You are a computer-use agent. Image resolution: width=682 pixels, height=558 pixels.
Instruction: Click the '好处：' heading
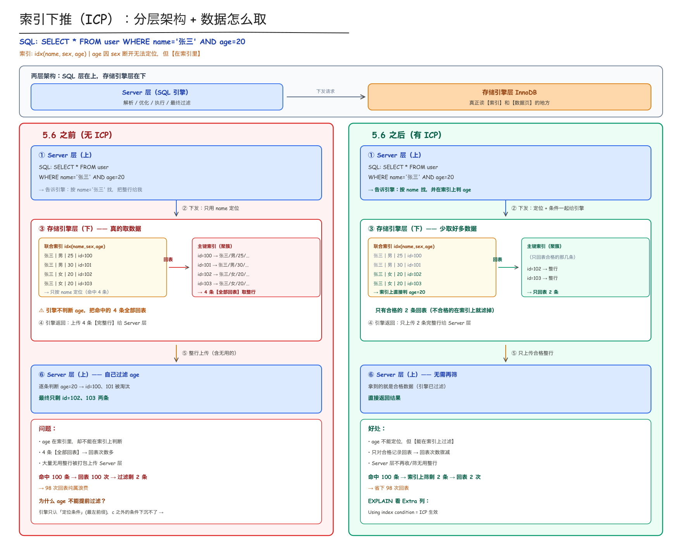tap(377, 429)
